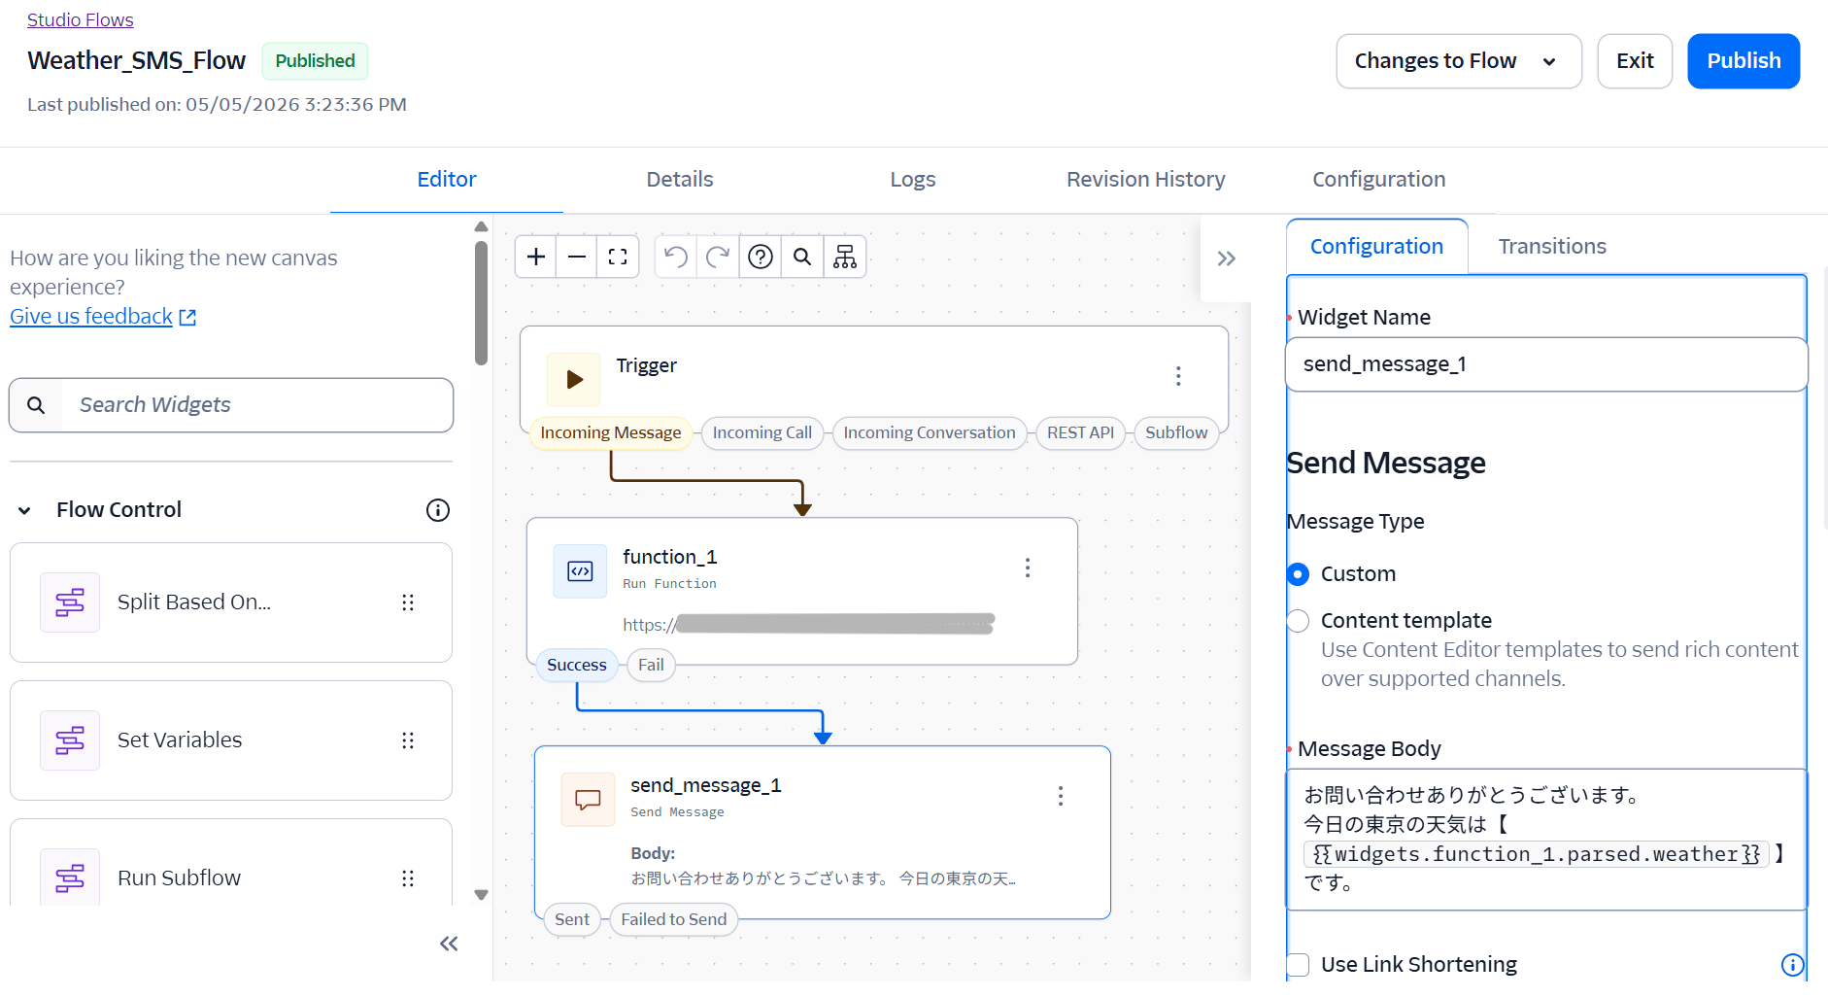Select the Subflow trigger
Screen dimensions: 1828x998
pyautogui.click(x=1176, y=432)
